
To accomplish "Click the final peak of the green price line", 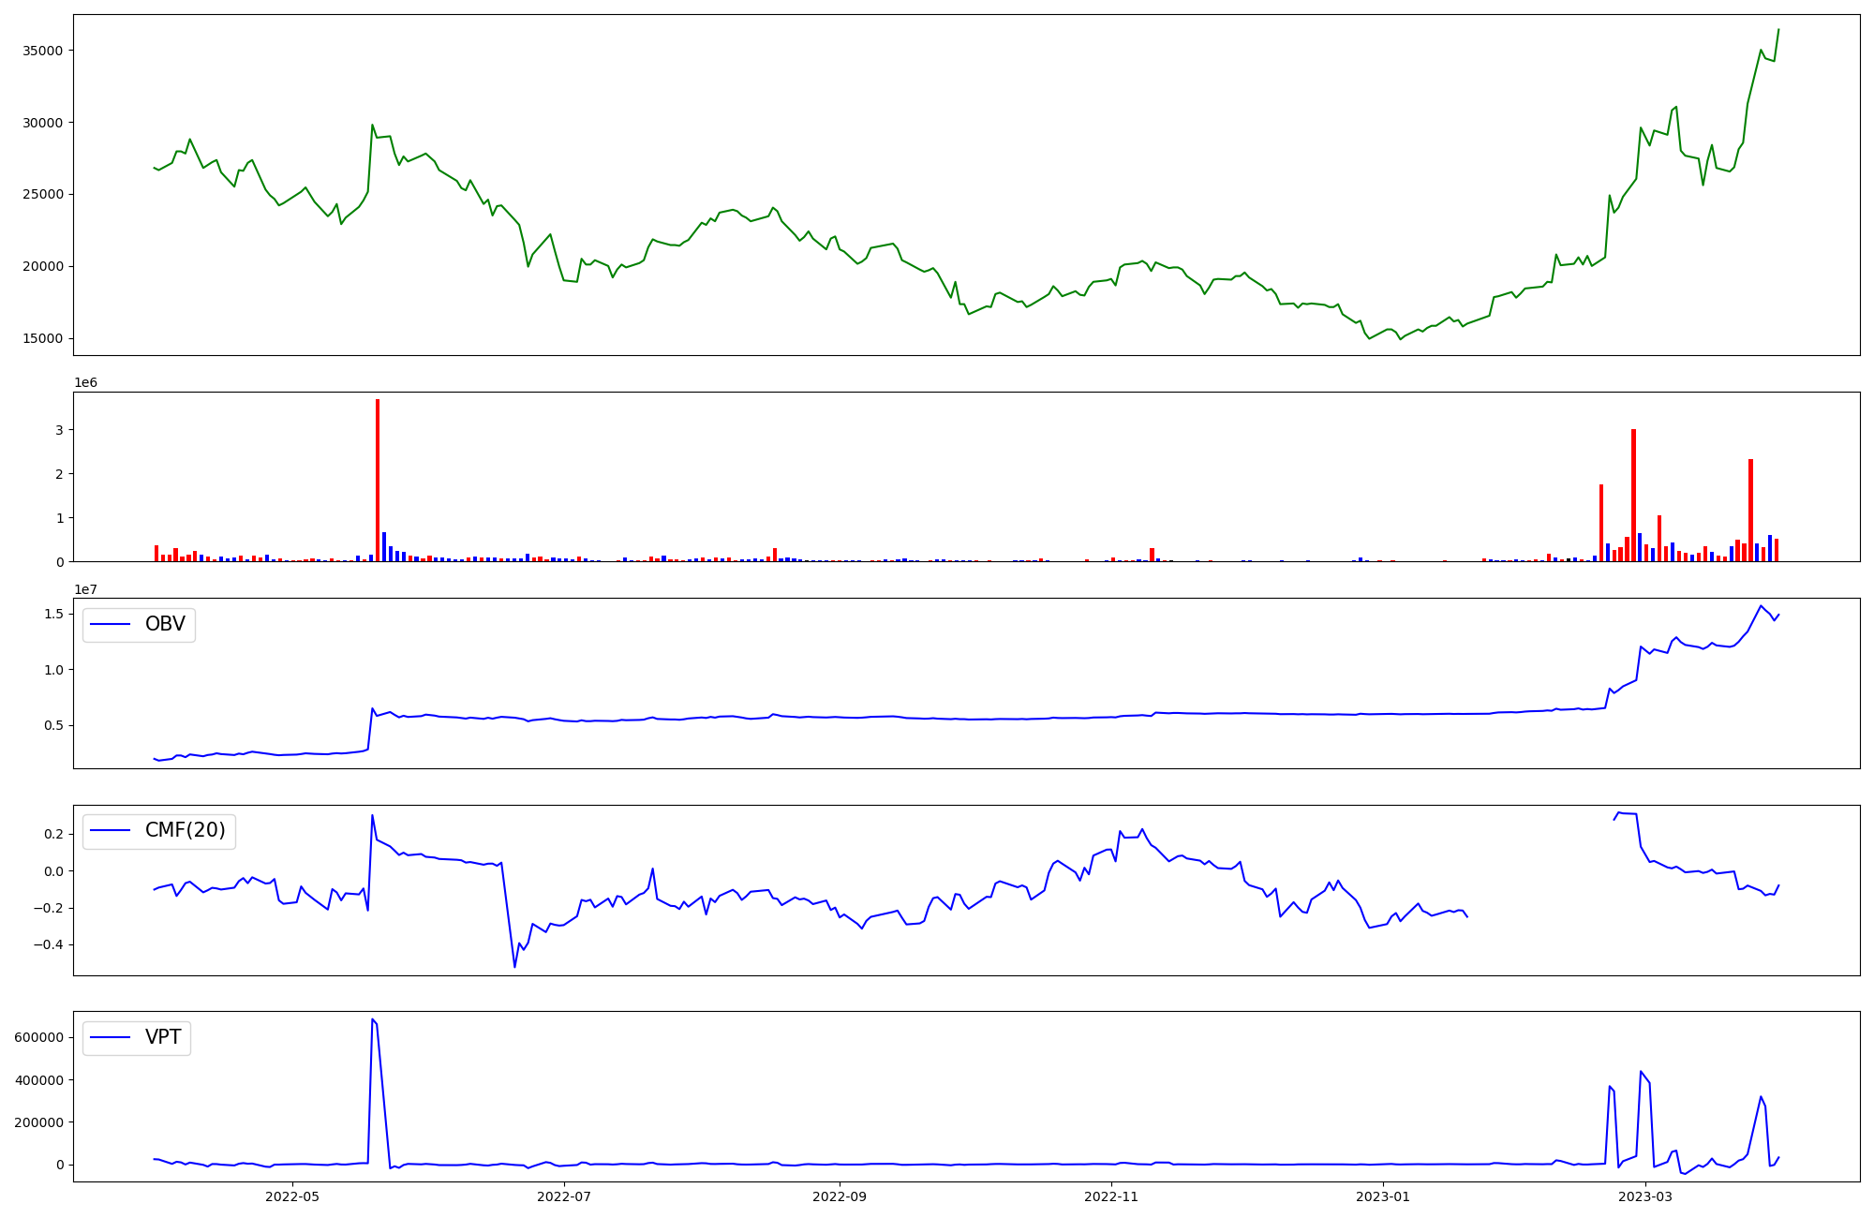I will click(1778, 29).
